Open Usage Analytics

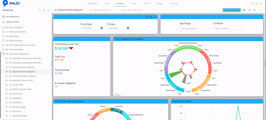[x=13, y=22]
